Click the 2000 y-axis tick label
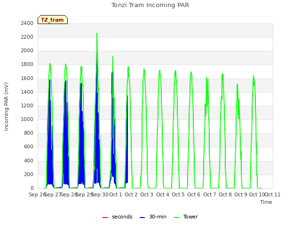 [x=27, y=50]
